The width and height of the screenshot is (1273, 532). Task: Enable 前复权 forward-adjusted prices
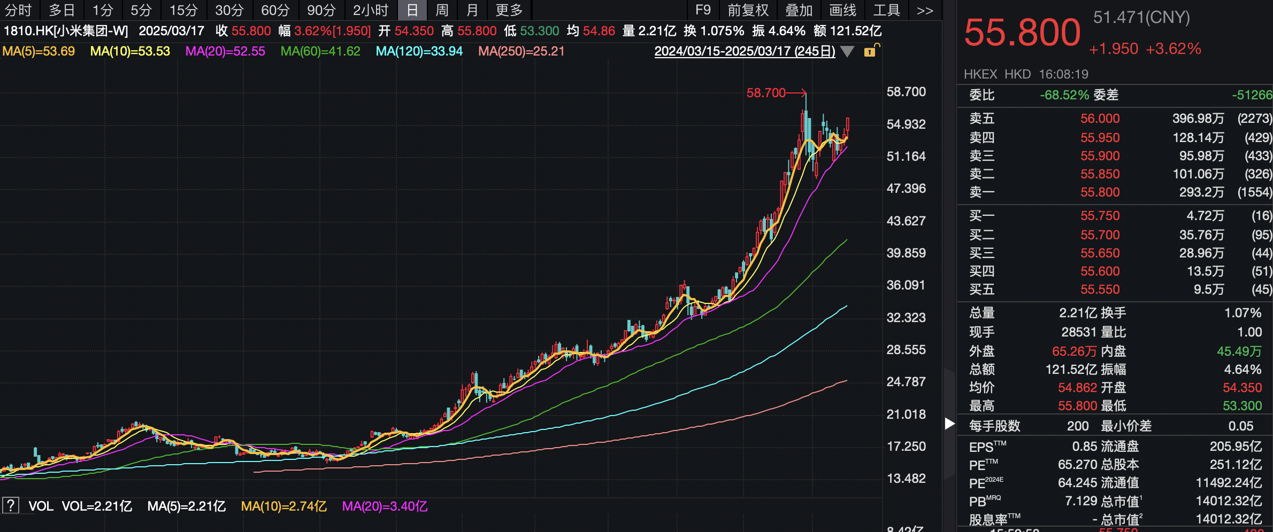(x=747, y=10)
